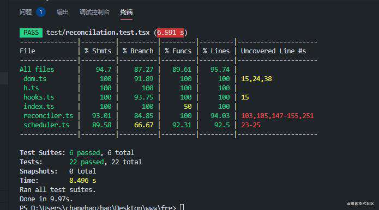Click the hooks.ts file name
The height and width of the screenshot is (210, 379).
click(x=39, y=97)
